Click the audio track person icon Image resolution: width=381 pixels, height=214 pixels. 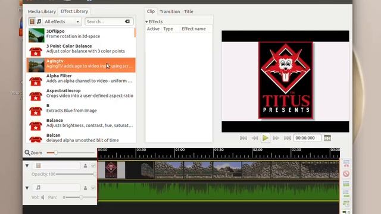[85, 188]
